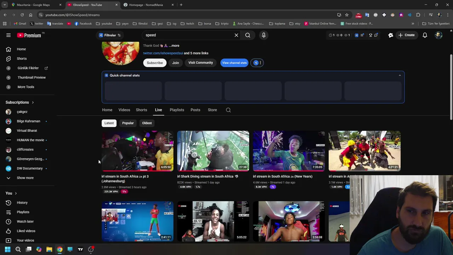Switch to channel Playlists tab
The width and height of the screenshot is (453, 255).
point(177,110)
